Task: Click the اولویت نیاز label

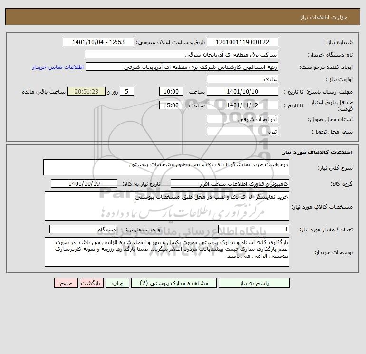Action: pos(339,79)
